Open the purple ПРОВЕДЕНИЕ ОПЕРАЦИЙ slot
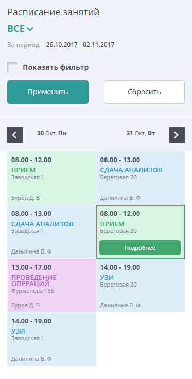The width and height of the screenshot is (192, 379). pyautogui.click(x=52, y=286)
